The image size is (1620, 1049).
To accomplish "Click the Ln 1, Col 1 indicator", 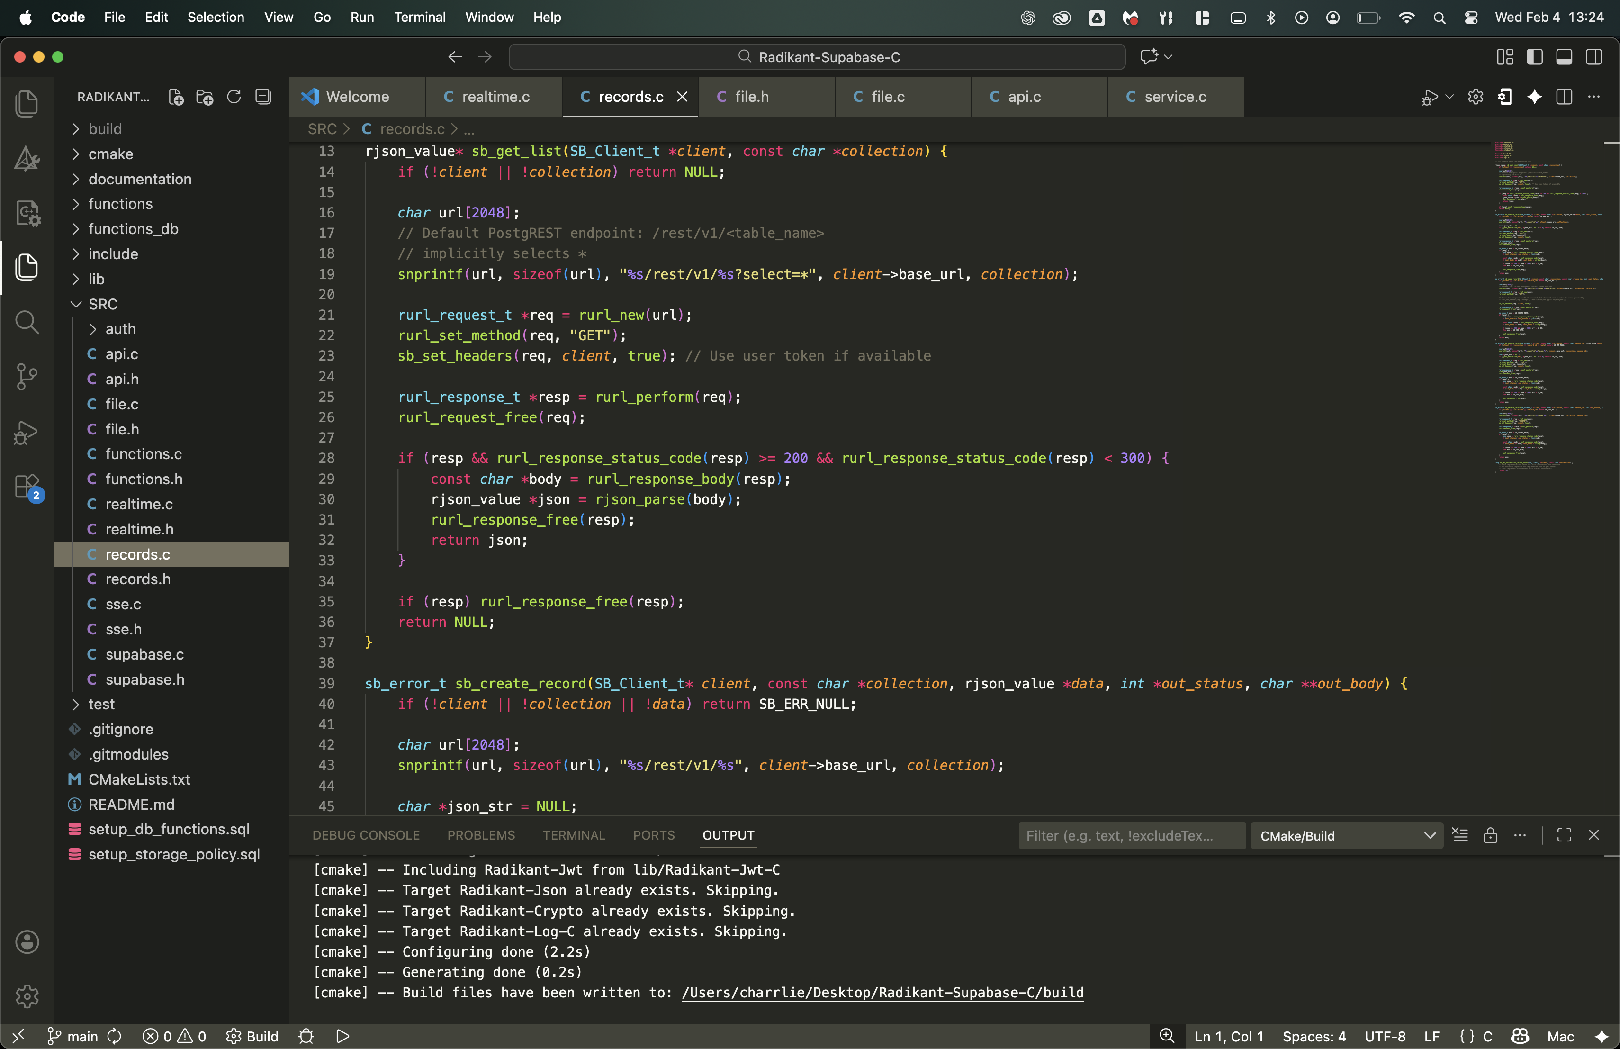I will tap(1229, 1036).
